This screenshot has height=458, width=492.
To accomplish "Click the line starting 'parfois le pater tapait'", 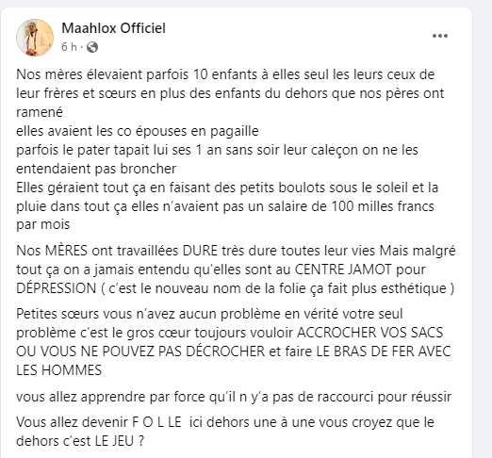I will coord(217,150).
